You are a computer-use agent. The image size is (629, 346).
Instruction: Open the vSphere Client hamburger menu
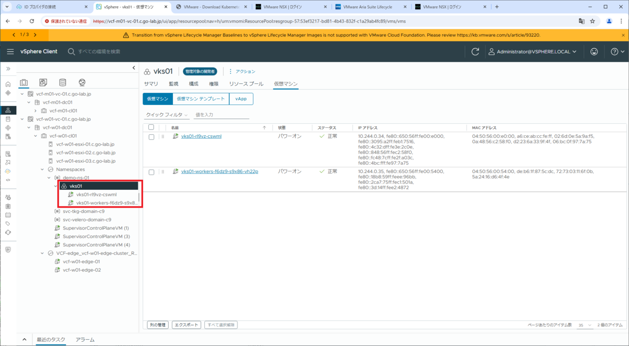coord(10,51)
